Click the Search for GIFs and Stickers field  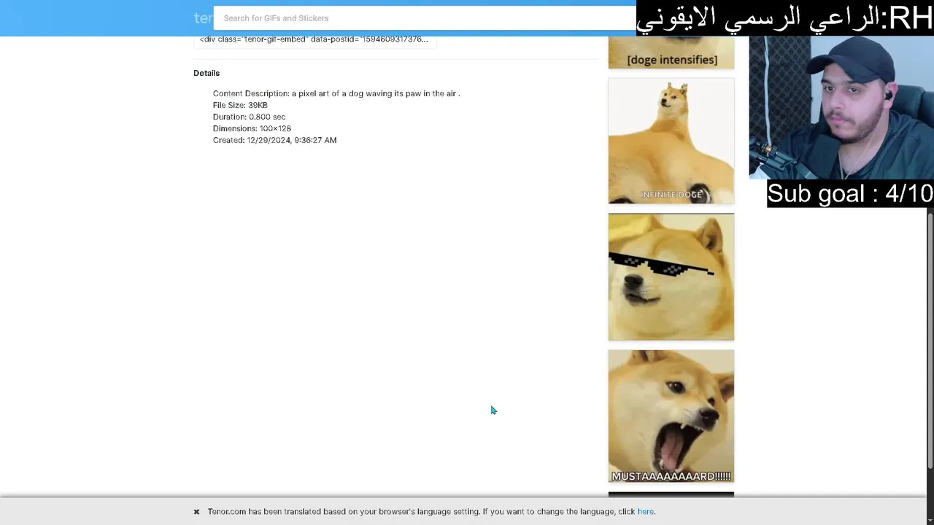425,18
